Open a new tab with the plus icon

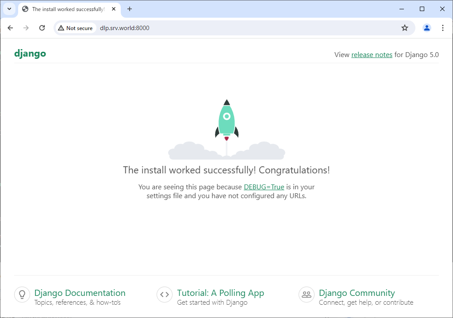click(x=130, y=9)
